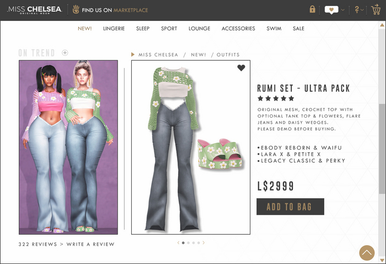Click the hand-eye Marketplace icon
The height and width of the screenshot is (264, 386).
click(x=76, y=9)
